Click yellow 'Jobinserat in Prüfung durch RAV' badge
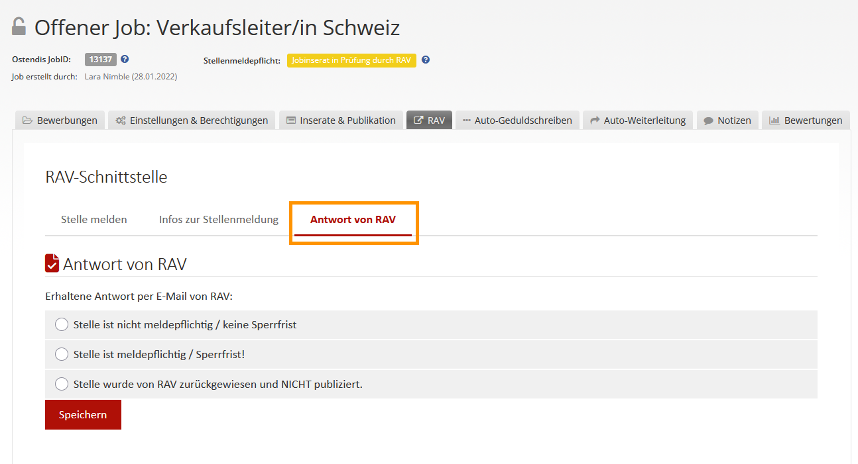 [x=351, y=60]
